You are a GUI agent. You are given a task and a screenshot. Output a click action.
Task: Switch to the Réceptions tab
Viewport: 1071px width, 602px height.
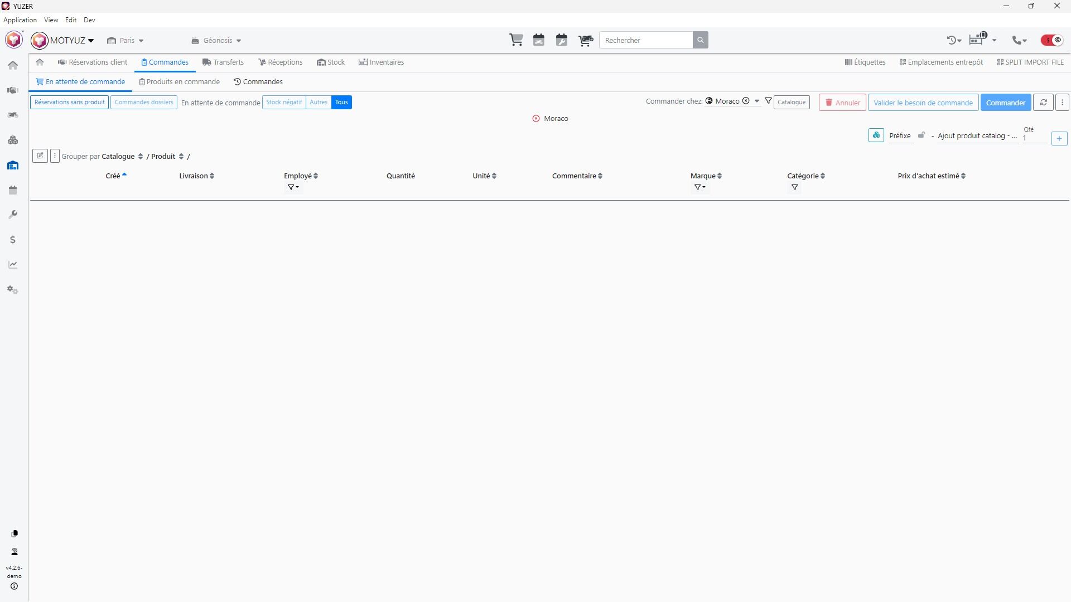coord(281,62)
